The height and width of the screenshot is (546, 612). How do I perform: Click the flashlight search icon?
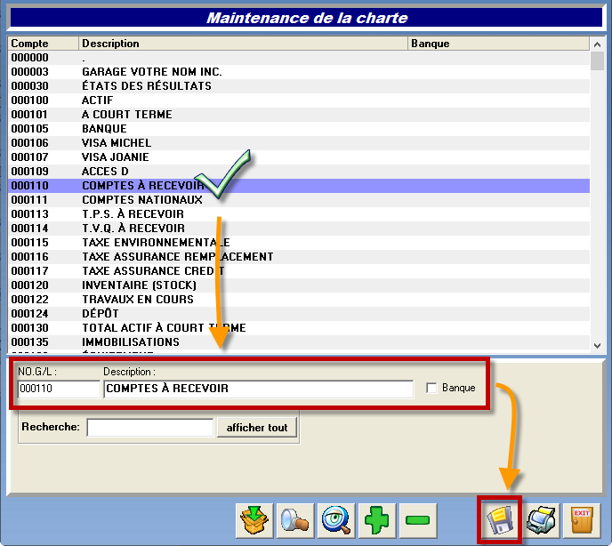295,520
